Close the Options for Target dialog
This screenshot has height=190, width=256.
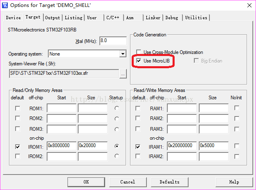pos(249,5)
